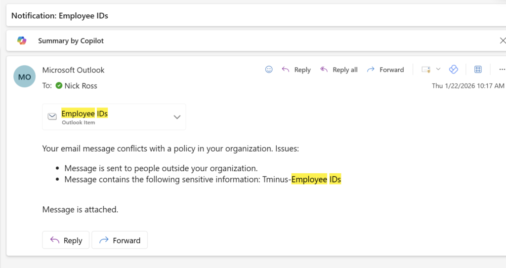Open the Apps grid icon
The width and height of the screenshot is (506, 268).
point(478,70)
